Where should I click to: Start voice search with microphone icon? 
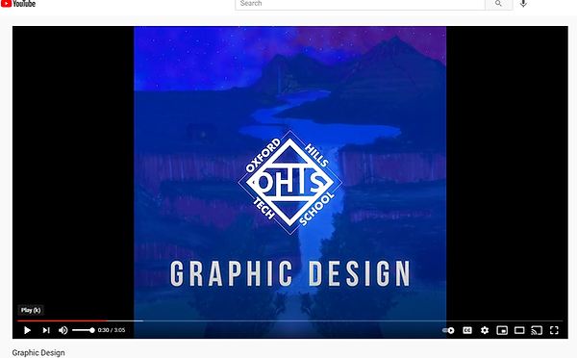(x=523, y=4)
